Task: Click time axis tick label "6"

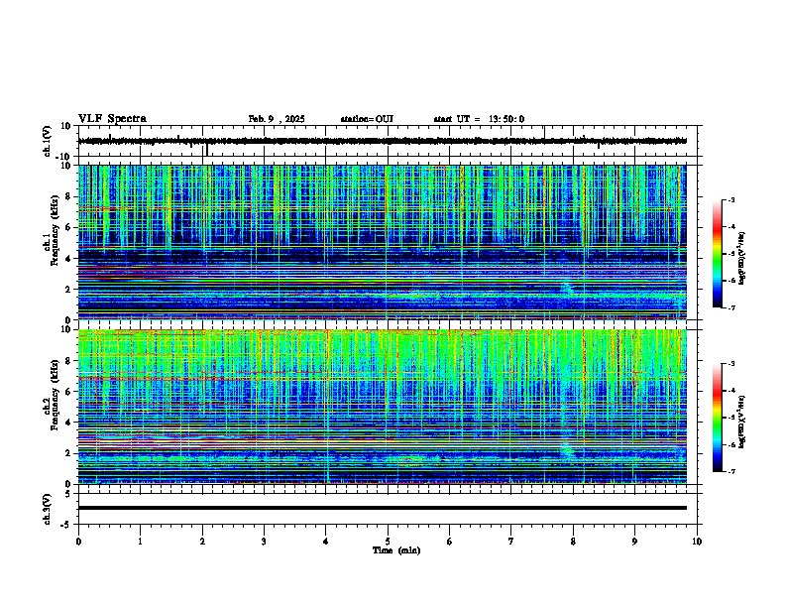Action: click(450, 542)
